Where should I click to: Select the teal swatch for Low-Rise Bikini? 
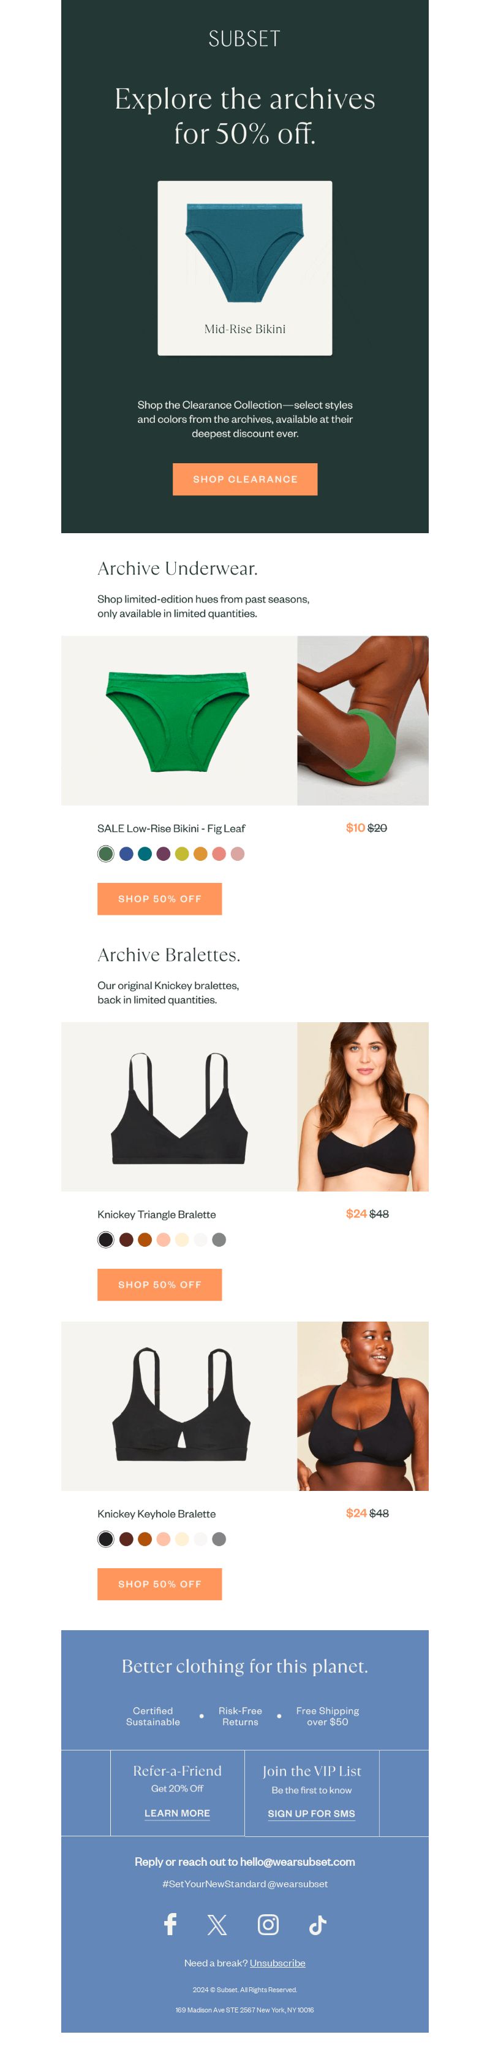pyautogui.click(x=145, y=853)
